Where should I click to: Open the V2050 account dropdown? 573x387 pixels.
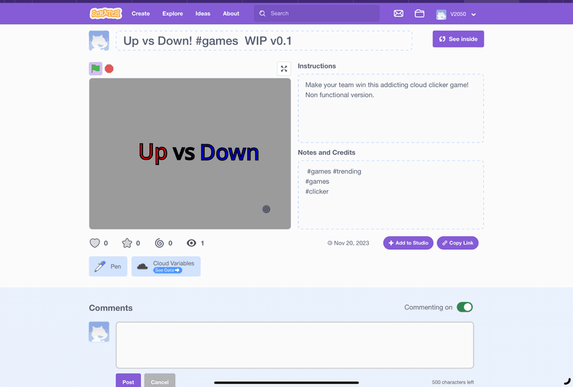456,14
